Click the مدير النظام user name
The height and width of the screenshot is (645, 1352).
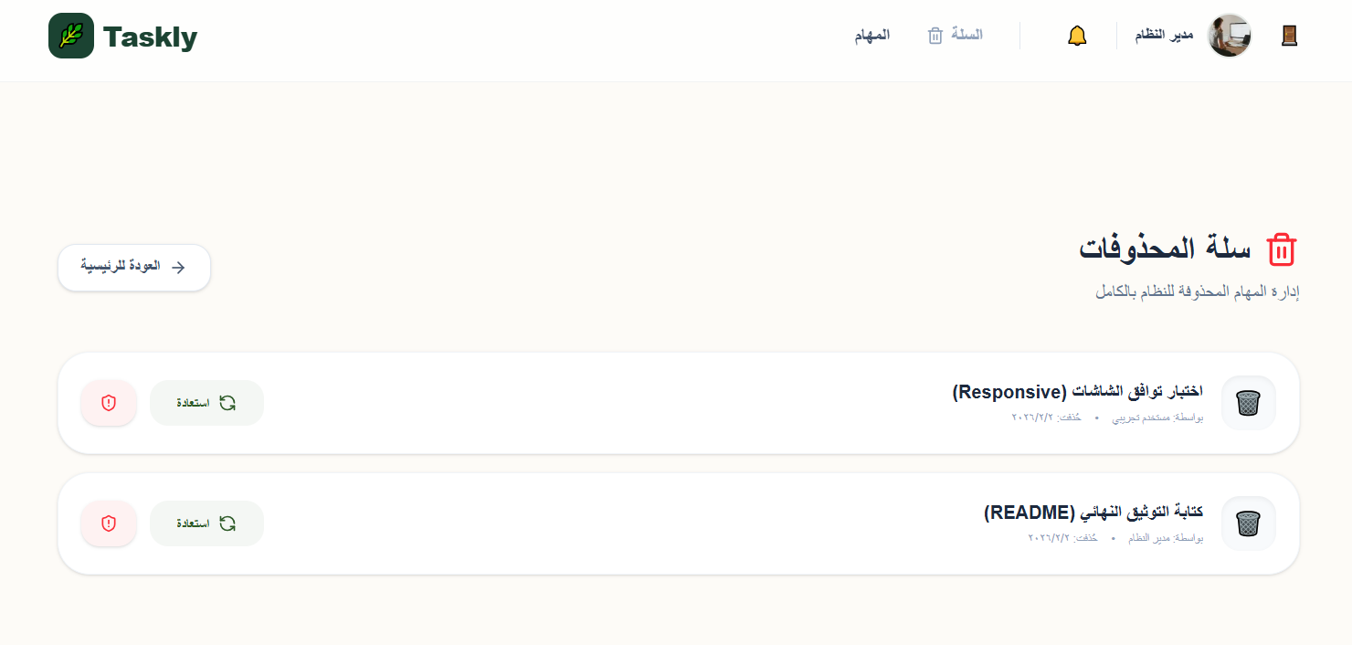click(1164, 36)
